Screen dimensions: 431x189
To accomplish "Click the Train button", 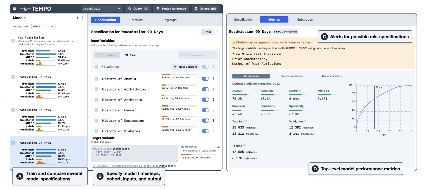I will point(207,32).
